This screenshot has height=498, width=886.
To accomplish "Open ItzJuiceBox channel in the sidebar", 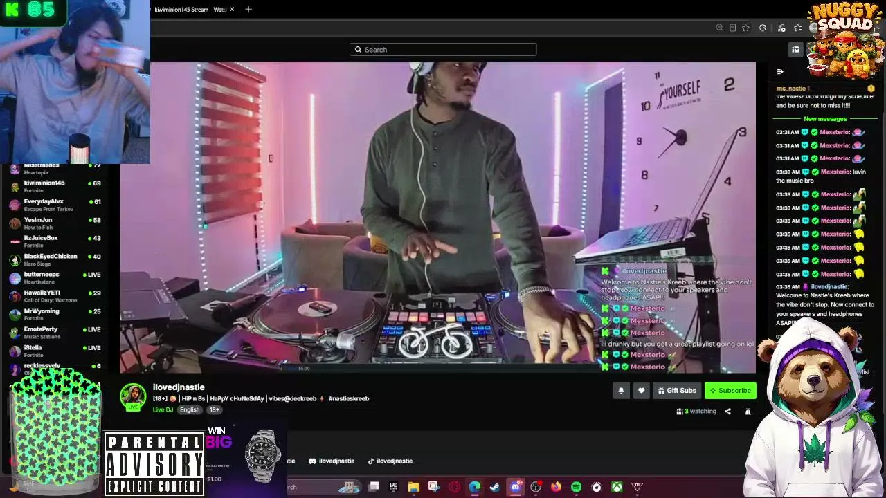I will (x=55, y=241).
